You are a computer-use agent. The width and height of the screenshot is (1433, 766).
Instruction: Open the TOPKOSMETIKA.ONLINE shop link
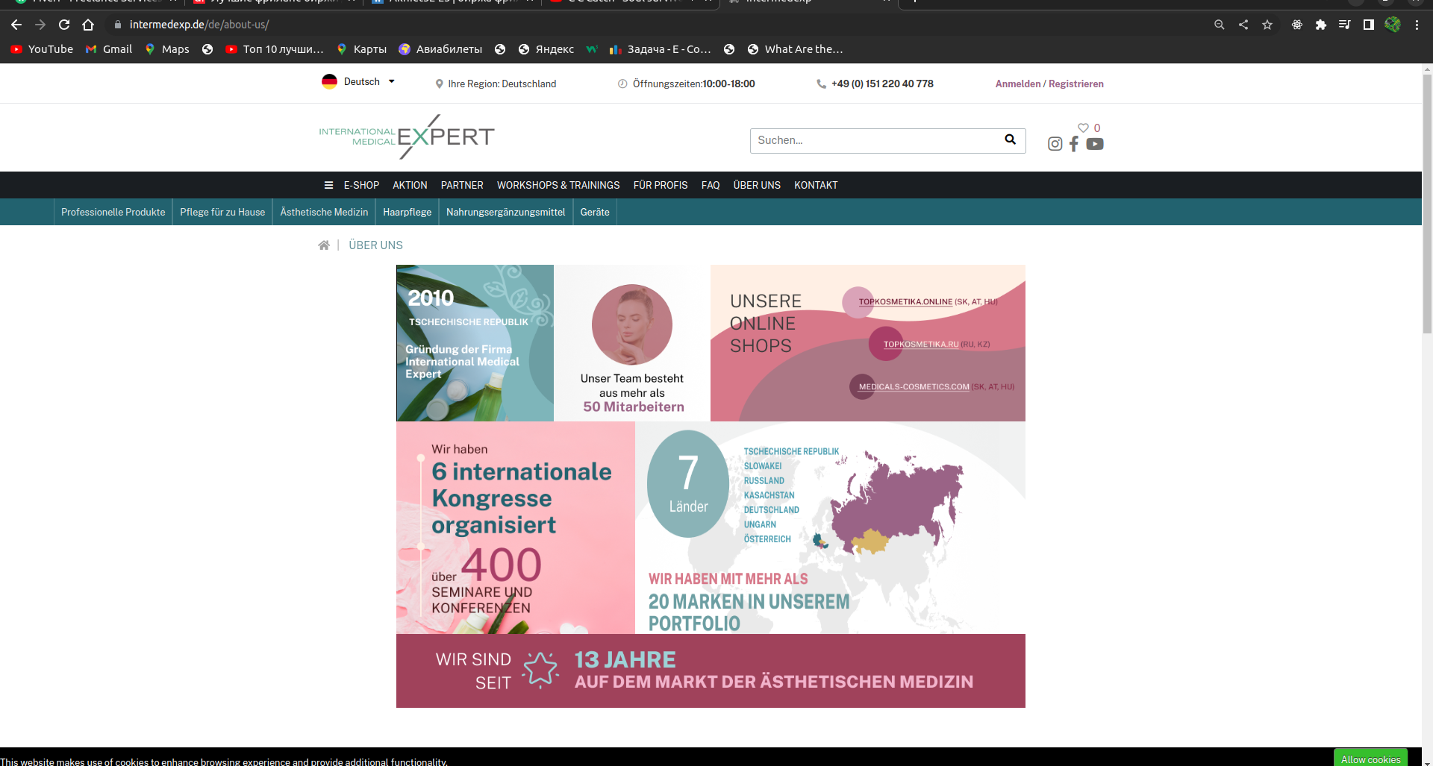[905, 302]
